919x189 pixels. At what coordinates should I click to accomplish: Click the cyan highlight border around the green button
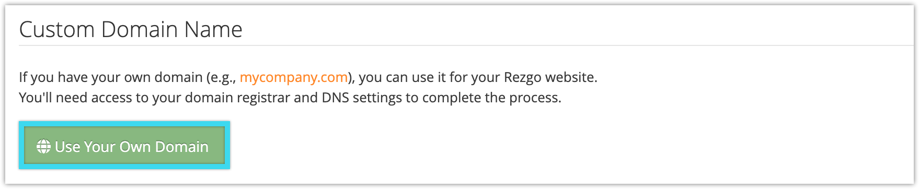coord(124,124)
